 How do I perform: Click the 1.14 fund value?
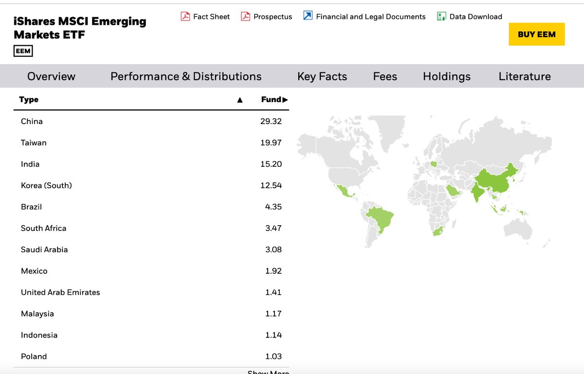274,335
